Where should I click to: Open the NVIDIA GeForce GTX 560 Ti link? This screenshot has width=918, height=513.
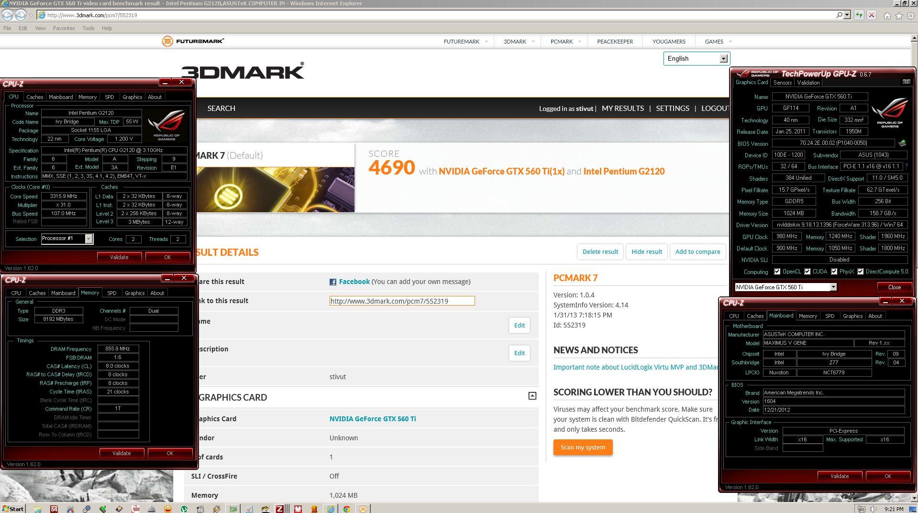pos(372,419)
